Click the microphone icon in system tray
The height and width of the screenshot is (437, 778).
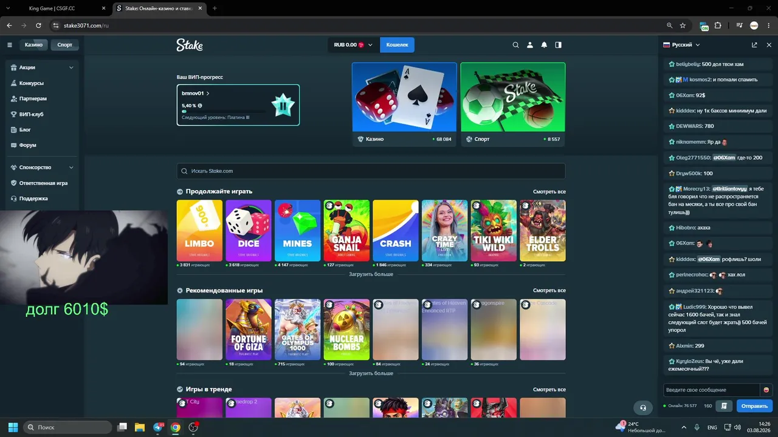point(697,427)
